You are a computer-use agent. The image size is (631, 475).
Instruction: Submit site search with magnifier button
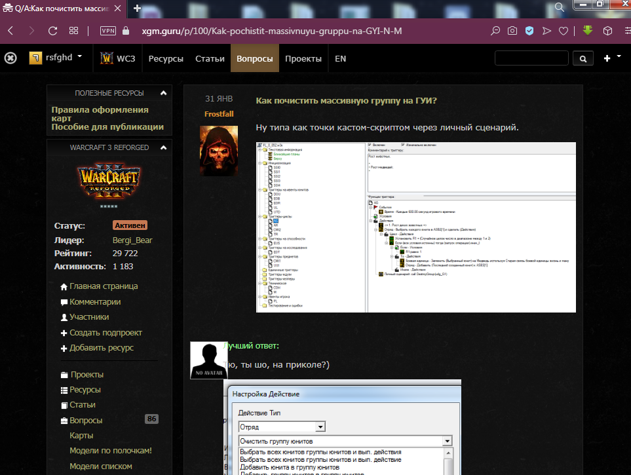(583, 59)
